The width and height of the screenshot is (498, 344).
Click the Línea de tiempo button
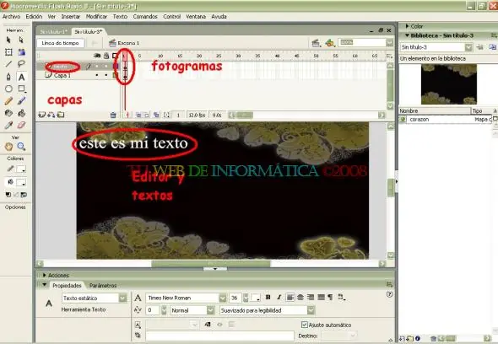60,43
